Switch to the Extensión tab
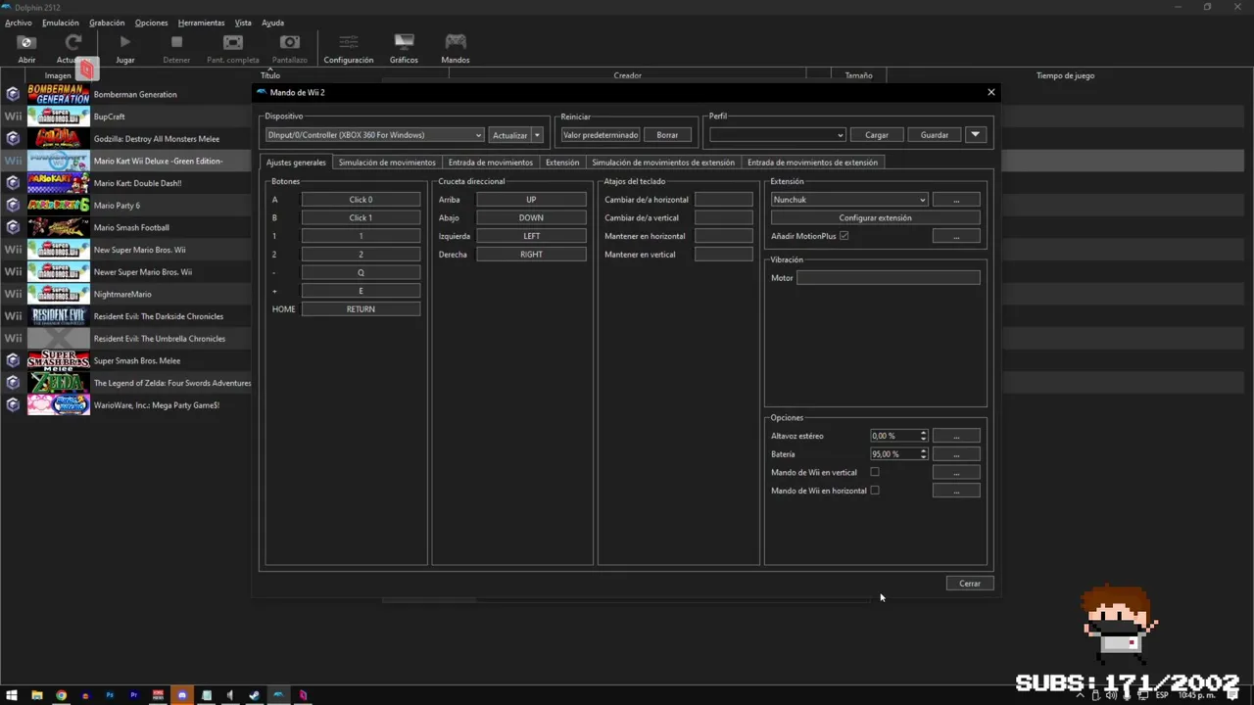Viewport: 1254px width, 705px height. [x=562, y=163]
